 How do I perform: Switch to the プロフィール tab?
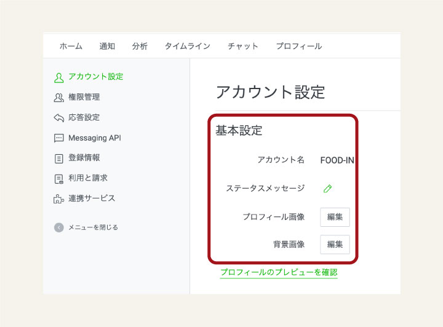[299, 46]
